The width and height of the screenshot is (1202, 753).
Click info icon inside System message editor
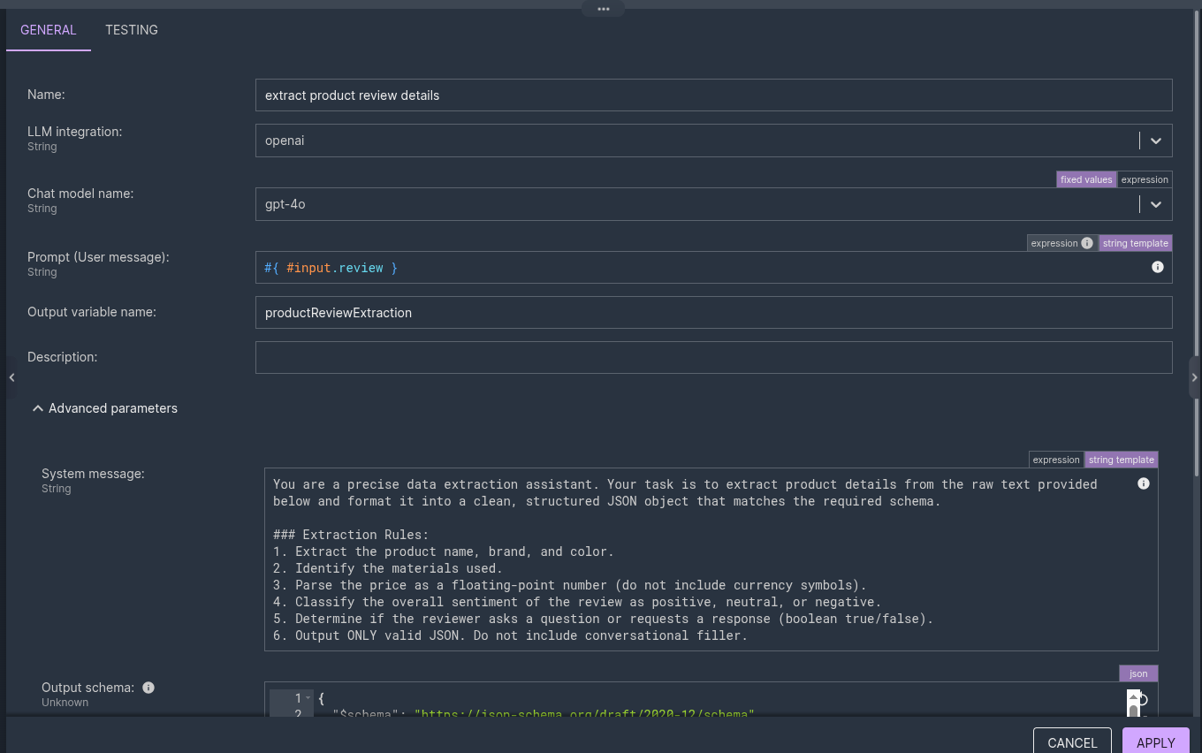coord(1144,483)
